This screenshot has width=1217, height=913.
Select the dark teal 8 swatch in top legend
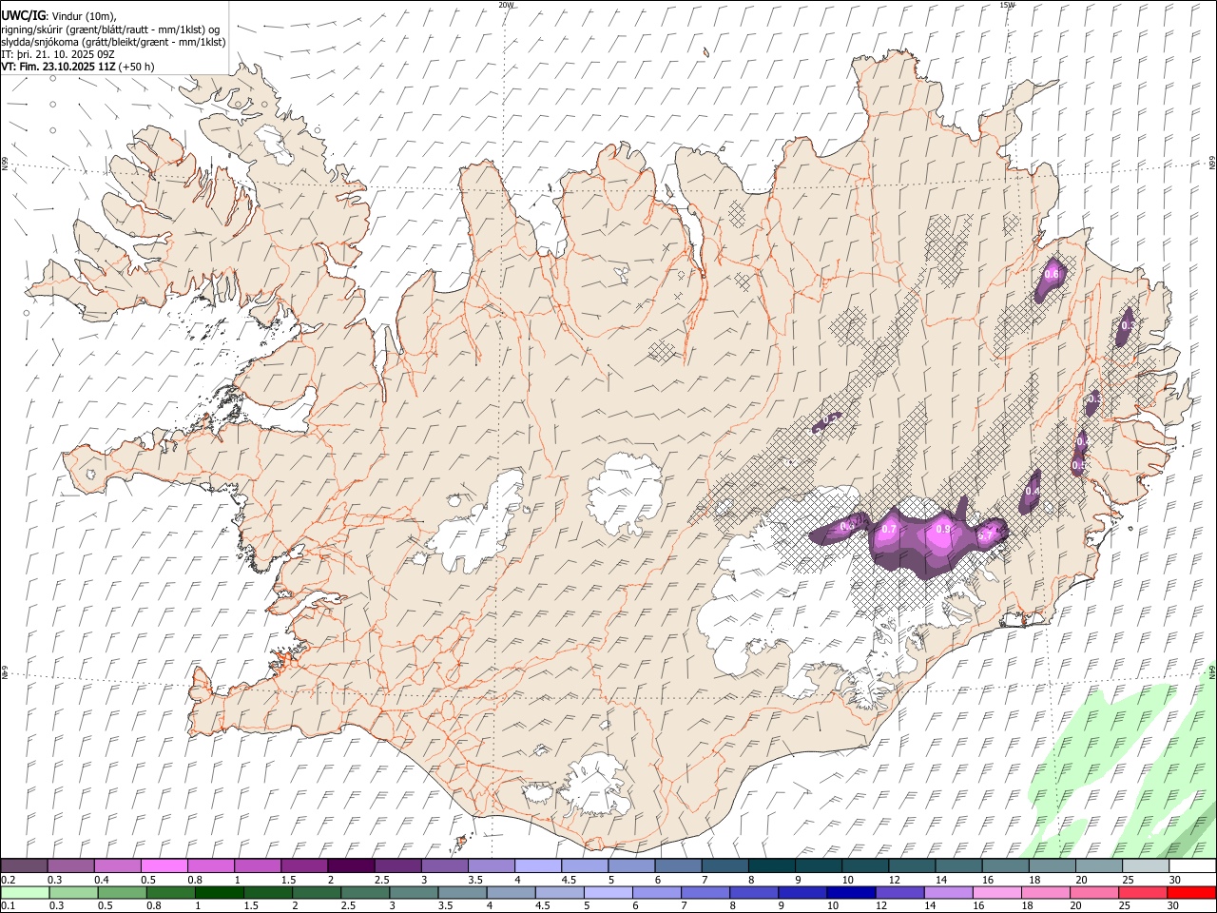[x=772, y=866]
